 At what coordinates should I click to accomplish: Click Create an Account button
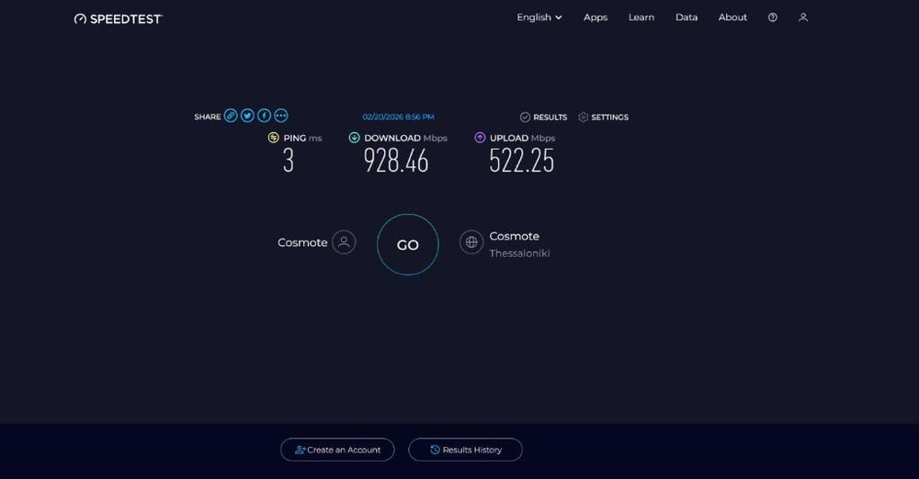337,450
